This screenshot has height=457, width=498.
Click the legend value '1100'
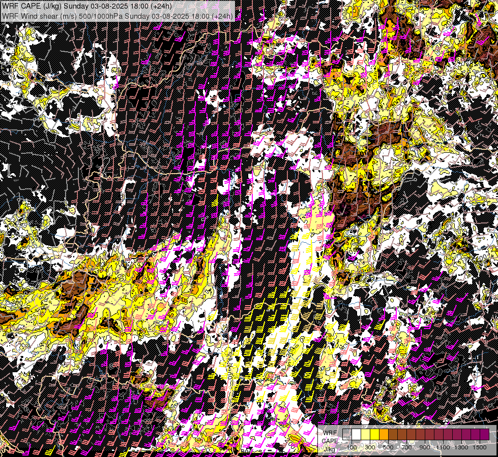[x=443, y=447]
